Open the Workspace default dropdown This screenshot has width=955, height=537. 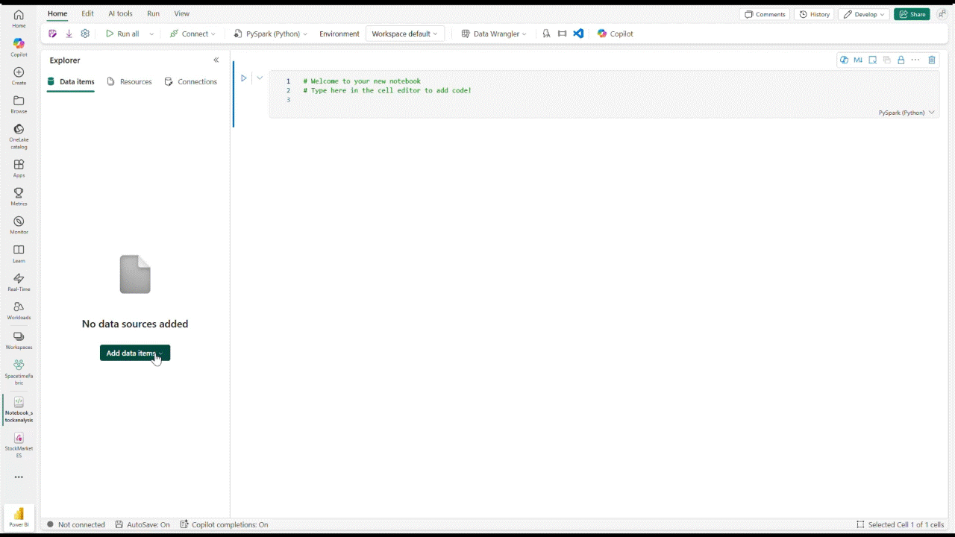click(404, 34)
